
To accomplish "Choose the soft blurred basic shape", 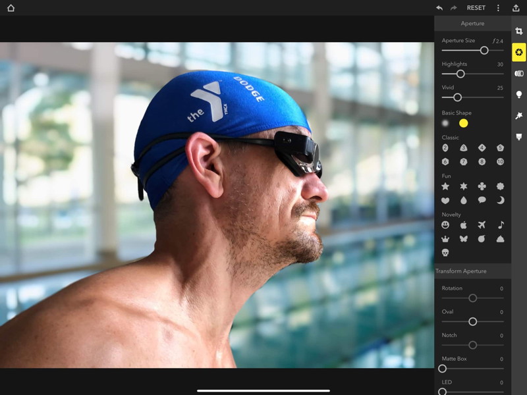I will pos(446,123).
